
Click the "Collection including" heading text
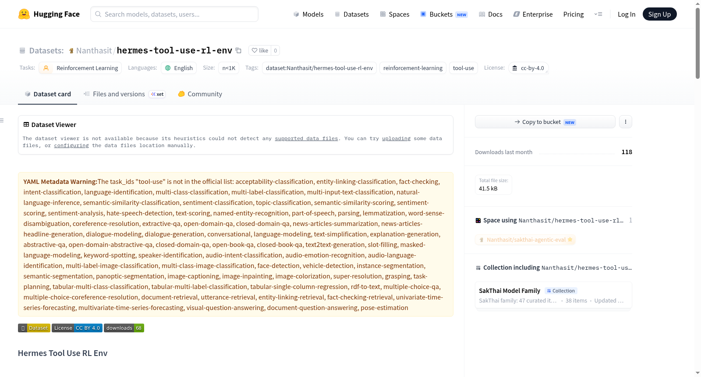pos(512,268)
